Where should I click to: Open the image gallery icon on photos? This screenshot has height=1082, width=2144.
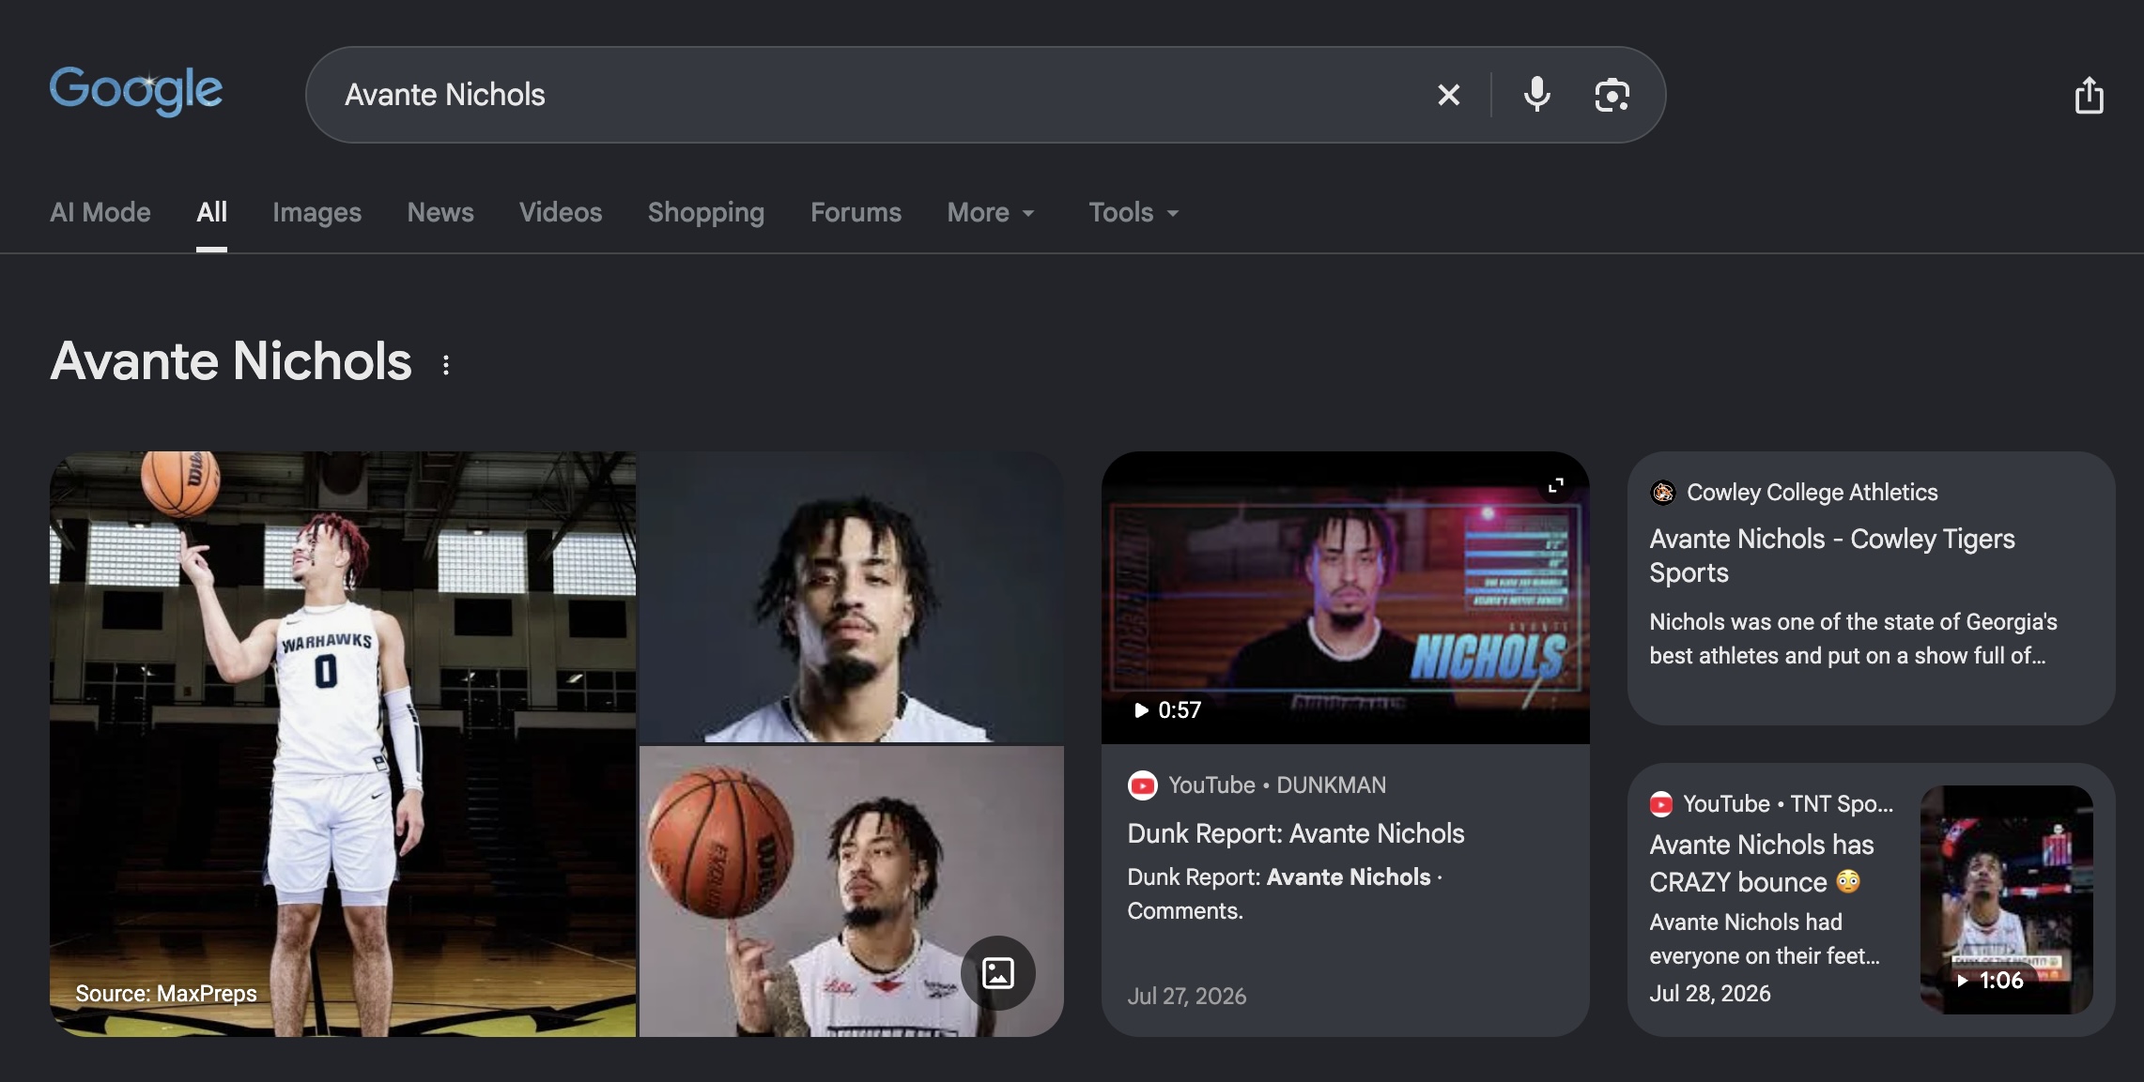(997, 973)
